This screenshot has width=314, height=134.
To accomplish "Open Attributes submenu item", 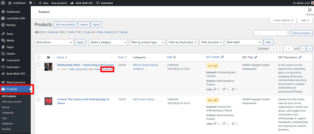I will tap(7, 124).
